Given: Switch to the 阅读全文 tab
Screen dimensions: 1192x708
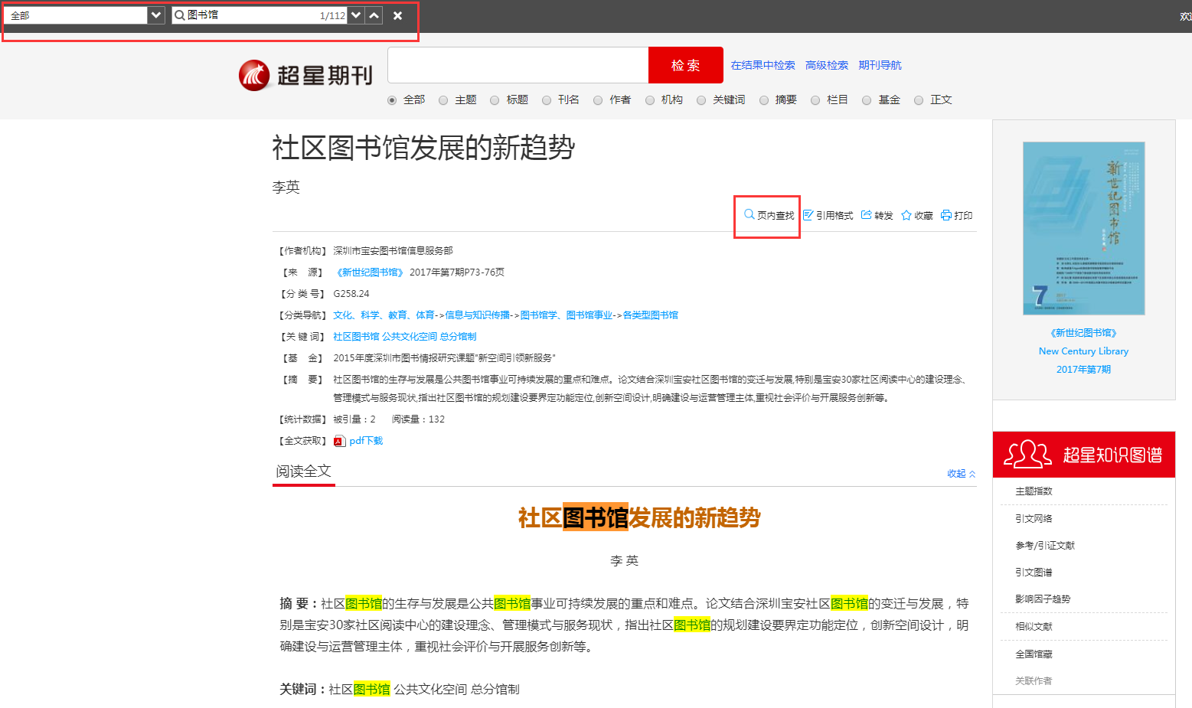Looking at the screenshot, I should click(x=303, y=471).
